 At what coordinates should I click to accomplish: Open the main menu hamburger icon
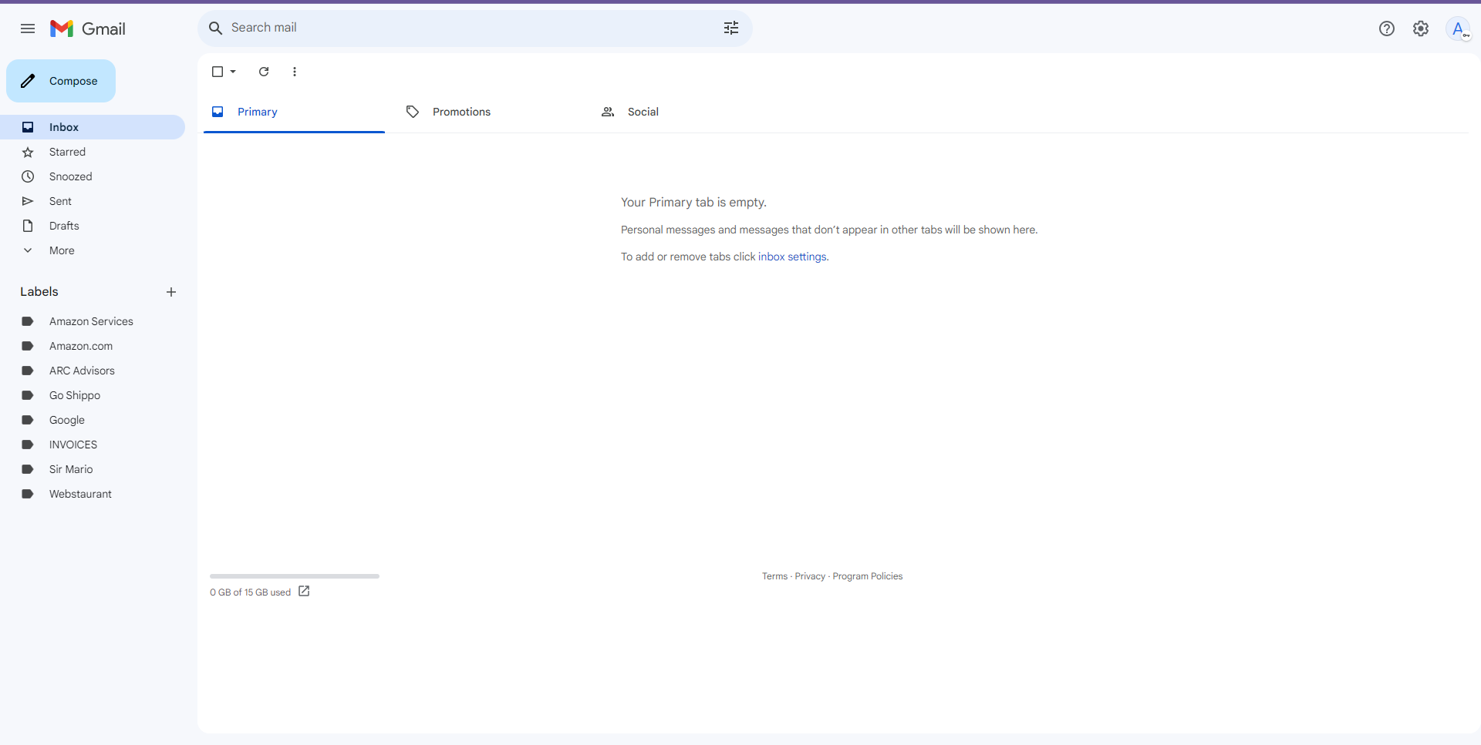(x=28, y=29)
